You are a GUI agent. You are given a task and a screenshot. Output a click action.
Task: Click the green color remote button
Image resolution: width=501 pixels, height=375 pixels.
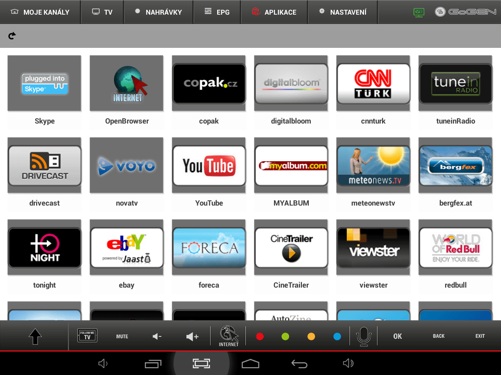285,336
